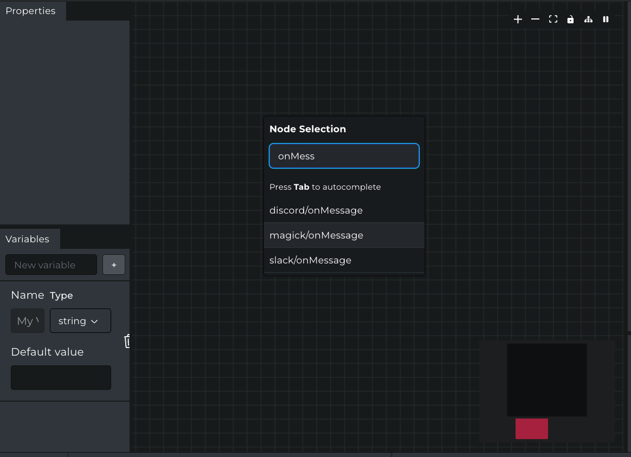Add a new variable with the plus icon

click(x=114, y=265)
